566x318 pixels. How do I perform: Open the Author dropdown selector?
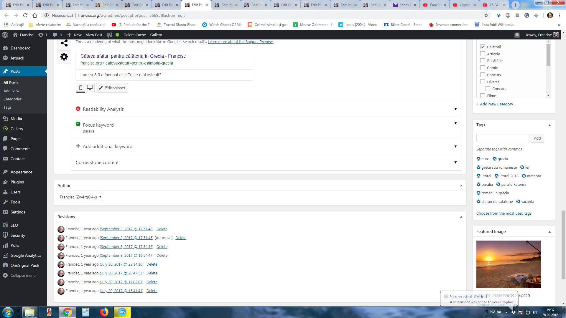[80, 197]
